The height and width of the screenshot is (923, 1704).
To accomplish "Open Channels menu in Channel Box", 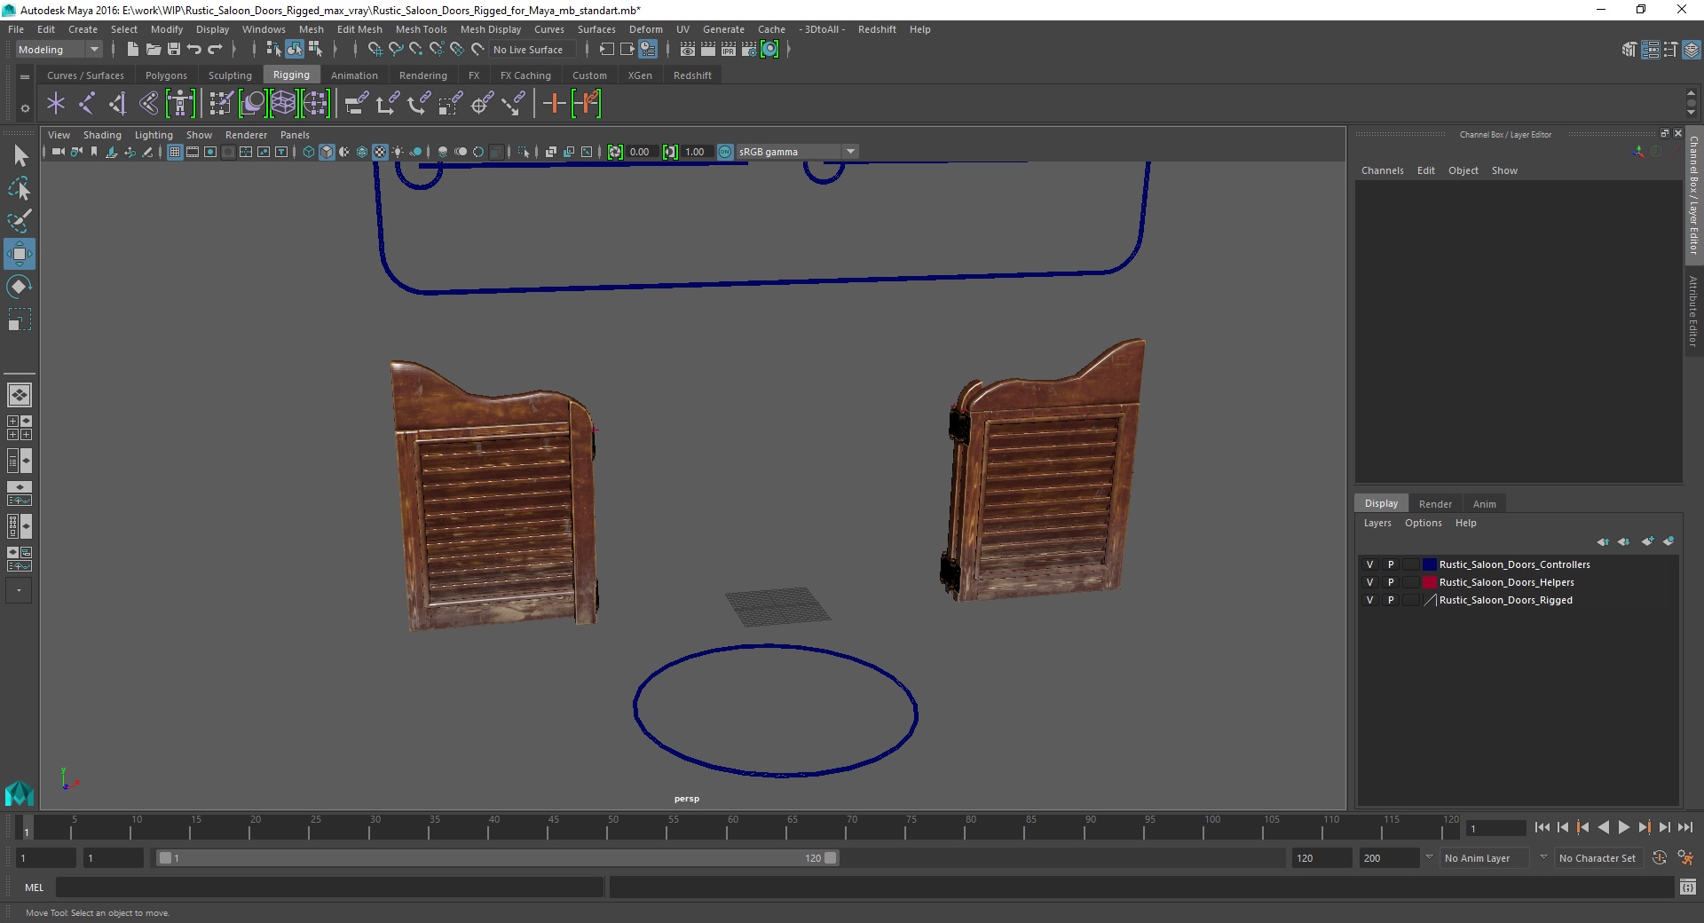I will coord(1382,170).
